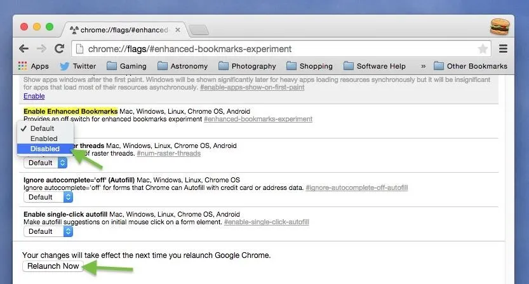The image size is (529, 284).
Task: Open the Apps grid shortcut
Action: coord(34,66)
